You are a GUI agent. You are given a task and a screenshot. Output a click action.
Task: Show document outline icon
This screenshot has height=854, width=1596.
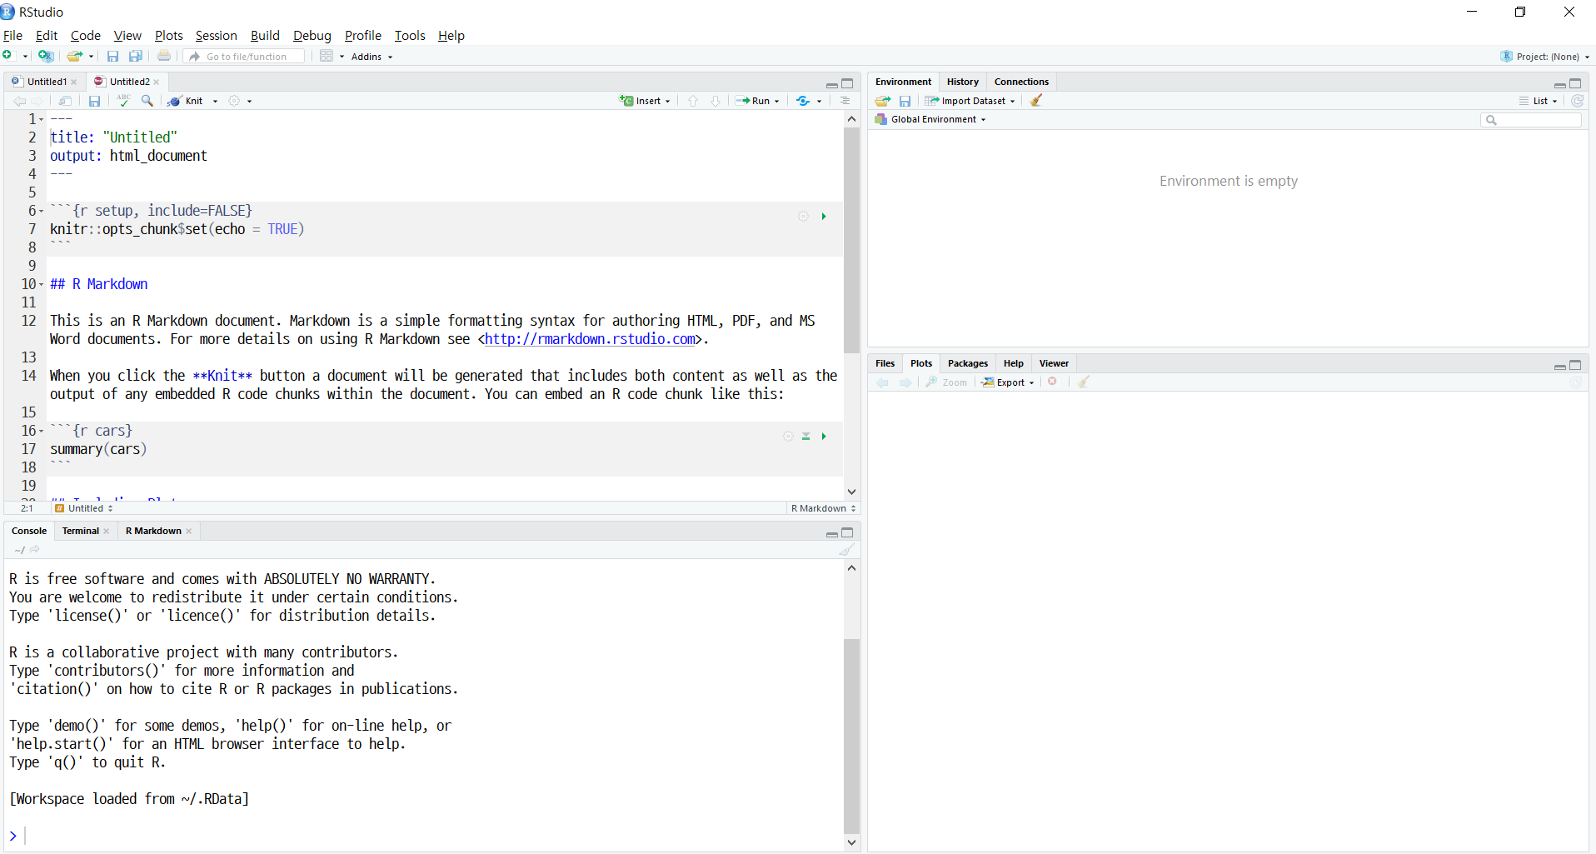pos(845,101)
